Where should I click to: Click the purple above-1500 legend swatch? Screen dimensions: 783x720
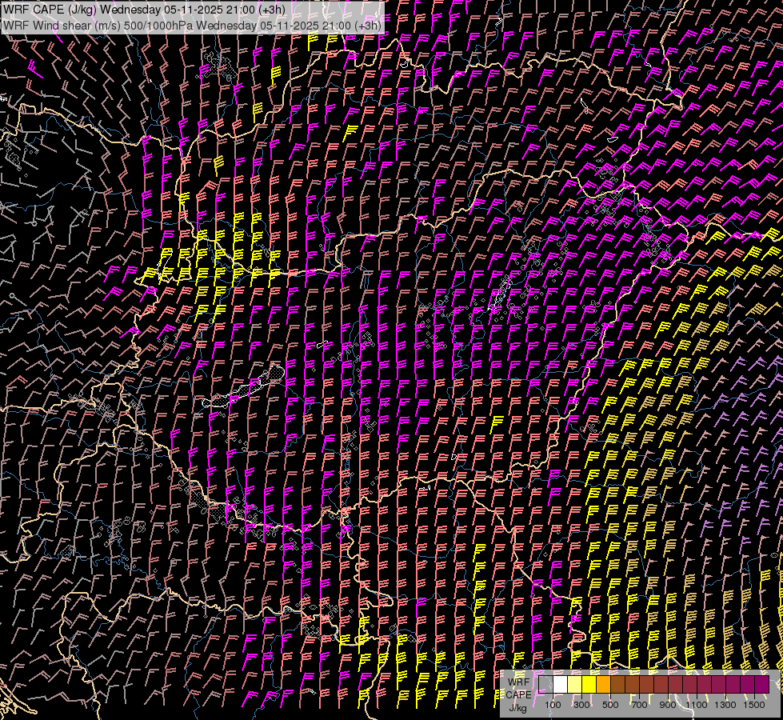coord(761,685)
